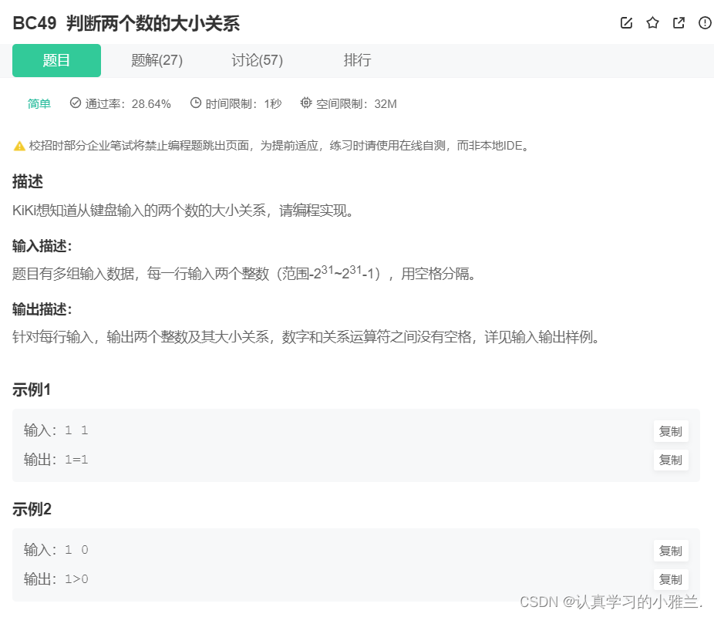Image resolution: width=714 pixels, height=617 pixels.
Task: Click the example 1 output text '1=1'
Action: click(x=76, y=460)
